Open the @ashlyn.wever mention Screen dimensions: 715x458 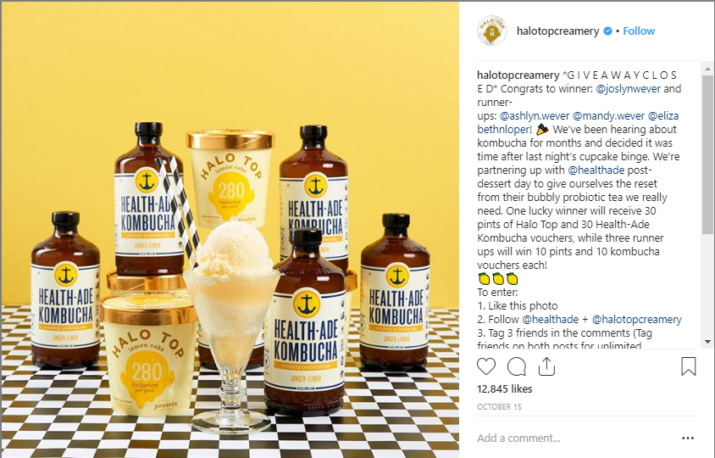tap(535, 116)
